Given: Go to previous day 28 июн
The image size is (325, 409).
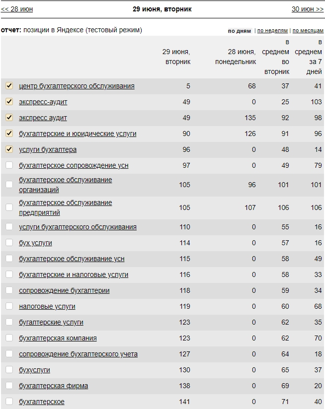Looking at the screenshot, I should tap(17, 9).
